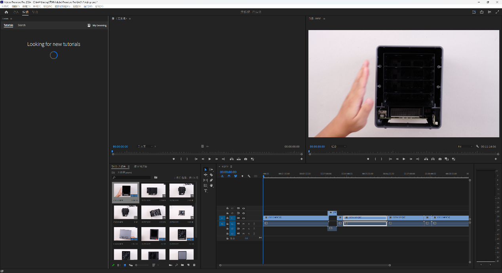Select the Razor tool in the tools panel
This screenshot has width=502, height=273.
click(x=211, y=175)
